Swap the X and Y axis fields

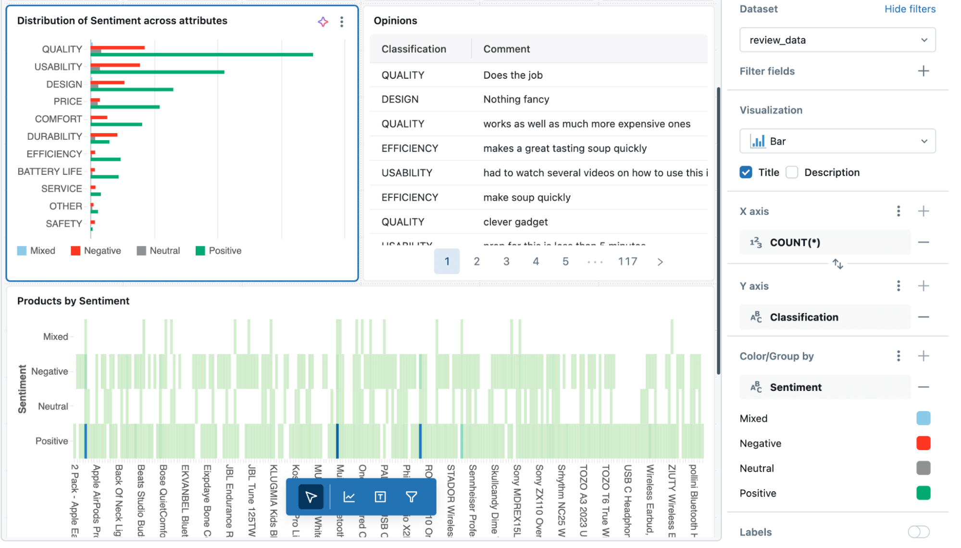tap(838, 264)
